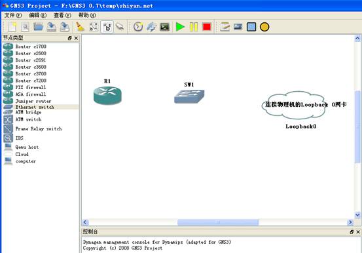Select Router c3700 node type
The width and height of the screenshot is (362, 253).
[x=41, y=74]
